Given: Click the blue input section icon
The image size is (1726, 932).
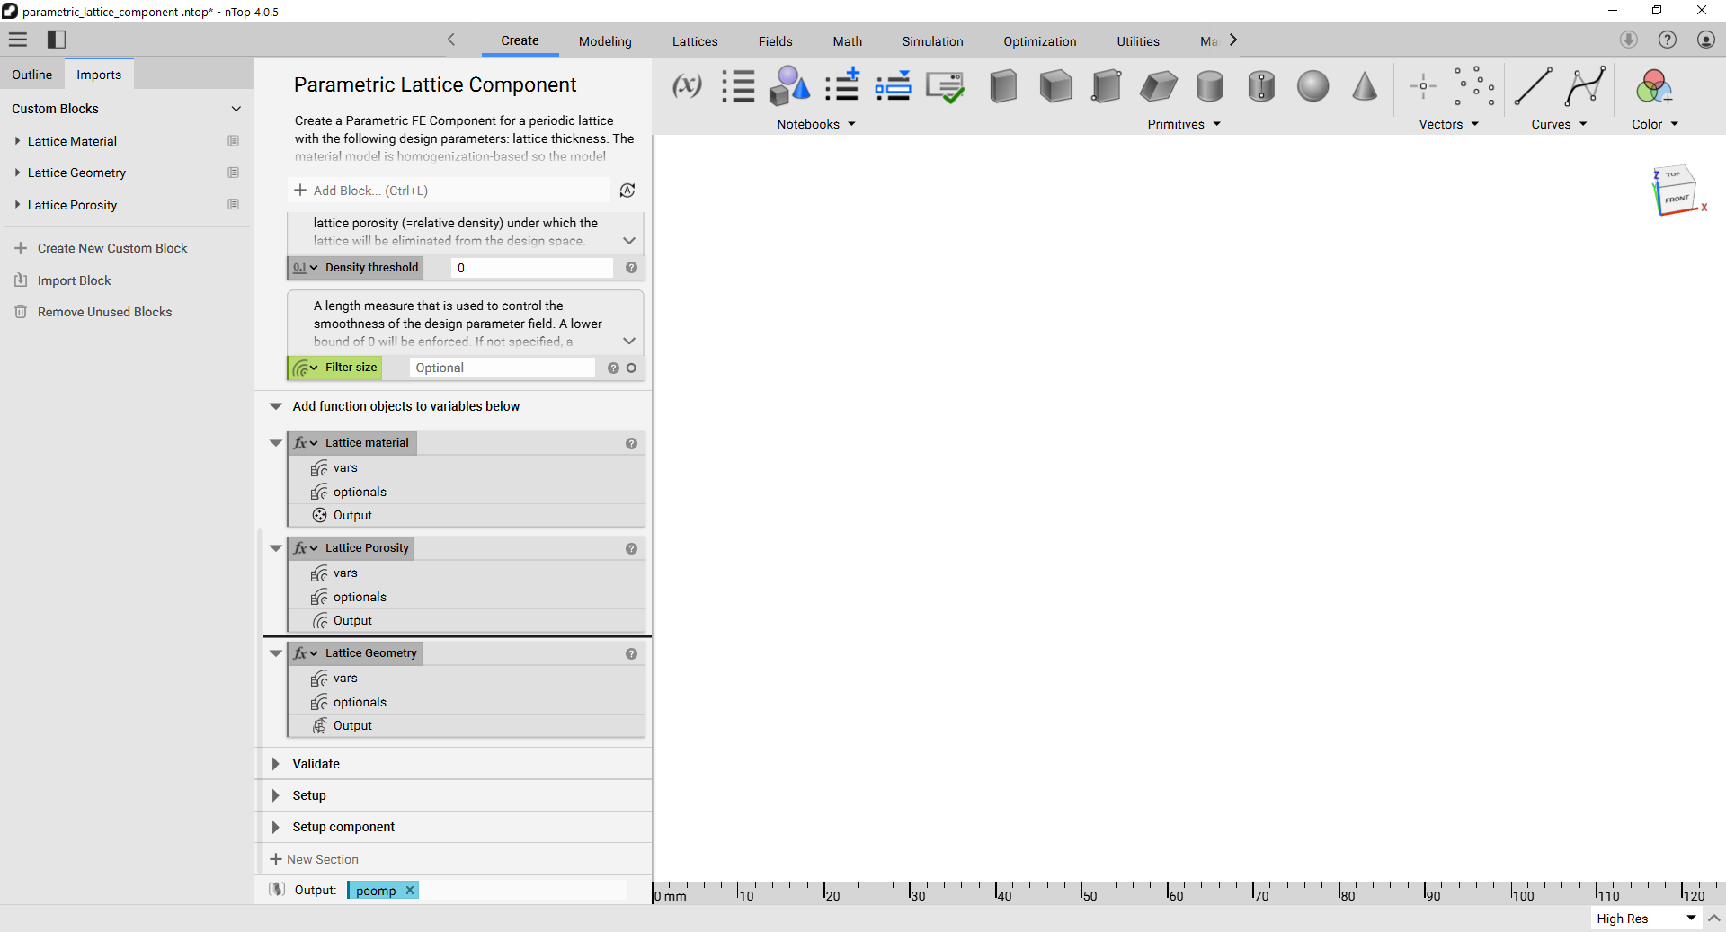Looking at the screenshot, I should click(894, 86).
